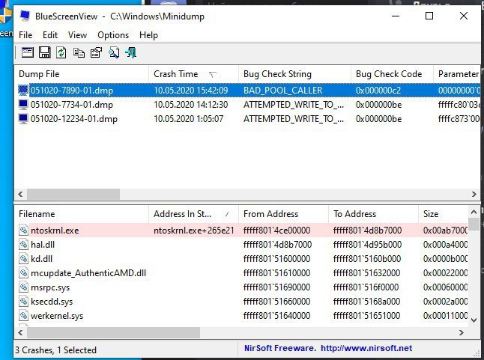
Task: Click lower pane horizontal scrollbar thumb
Action: 113,332
